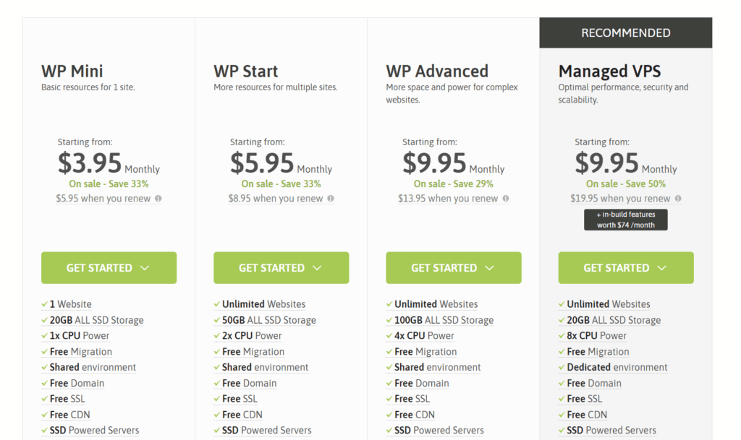Click the checkmark next to 'Dedicated environment'
The height and width of the screenshot is (440, 741).
click(562, 368)
